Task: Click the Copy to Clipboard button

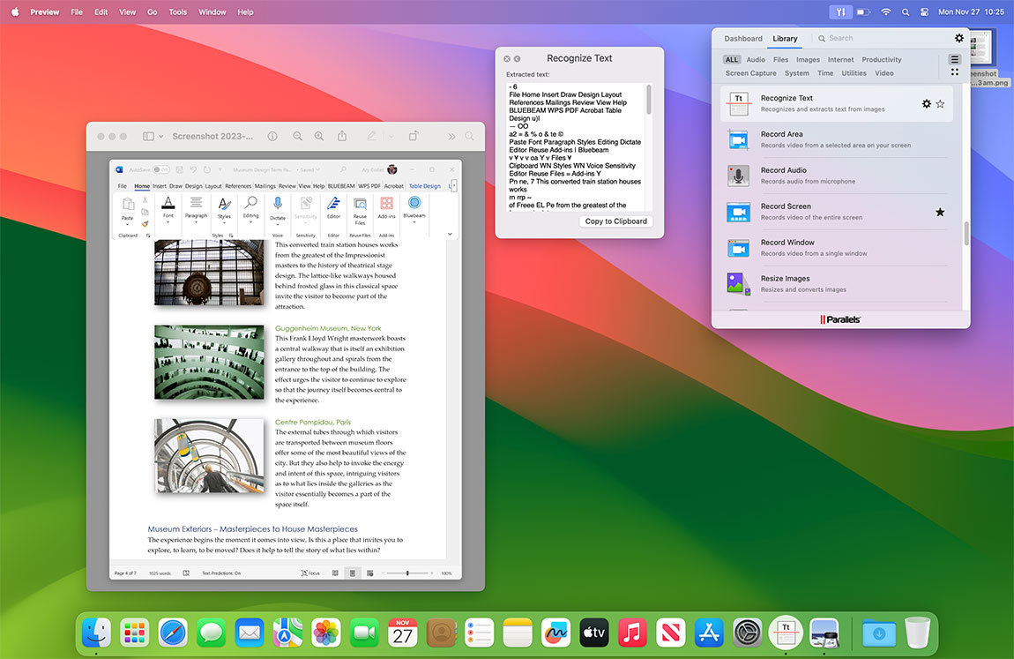Action: 615,221
